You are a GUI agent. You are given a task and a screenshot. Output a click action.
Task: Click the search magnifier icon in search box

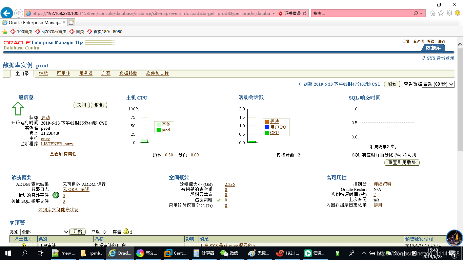point(416,14)
